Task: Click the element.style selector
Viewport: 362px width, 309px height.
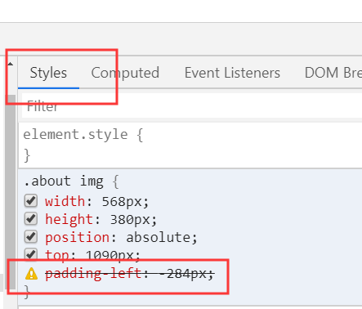Action: (75, 134)
